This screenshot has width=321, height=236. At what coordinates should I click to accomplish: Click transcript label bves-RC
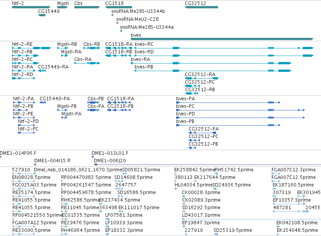coord(144,44)
